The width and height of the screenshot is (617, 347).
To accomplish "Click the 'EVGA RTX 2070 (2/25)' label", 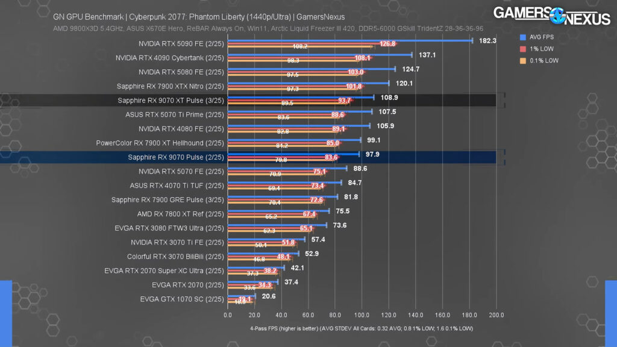I will pos(188,284).
